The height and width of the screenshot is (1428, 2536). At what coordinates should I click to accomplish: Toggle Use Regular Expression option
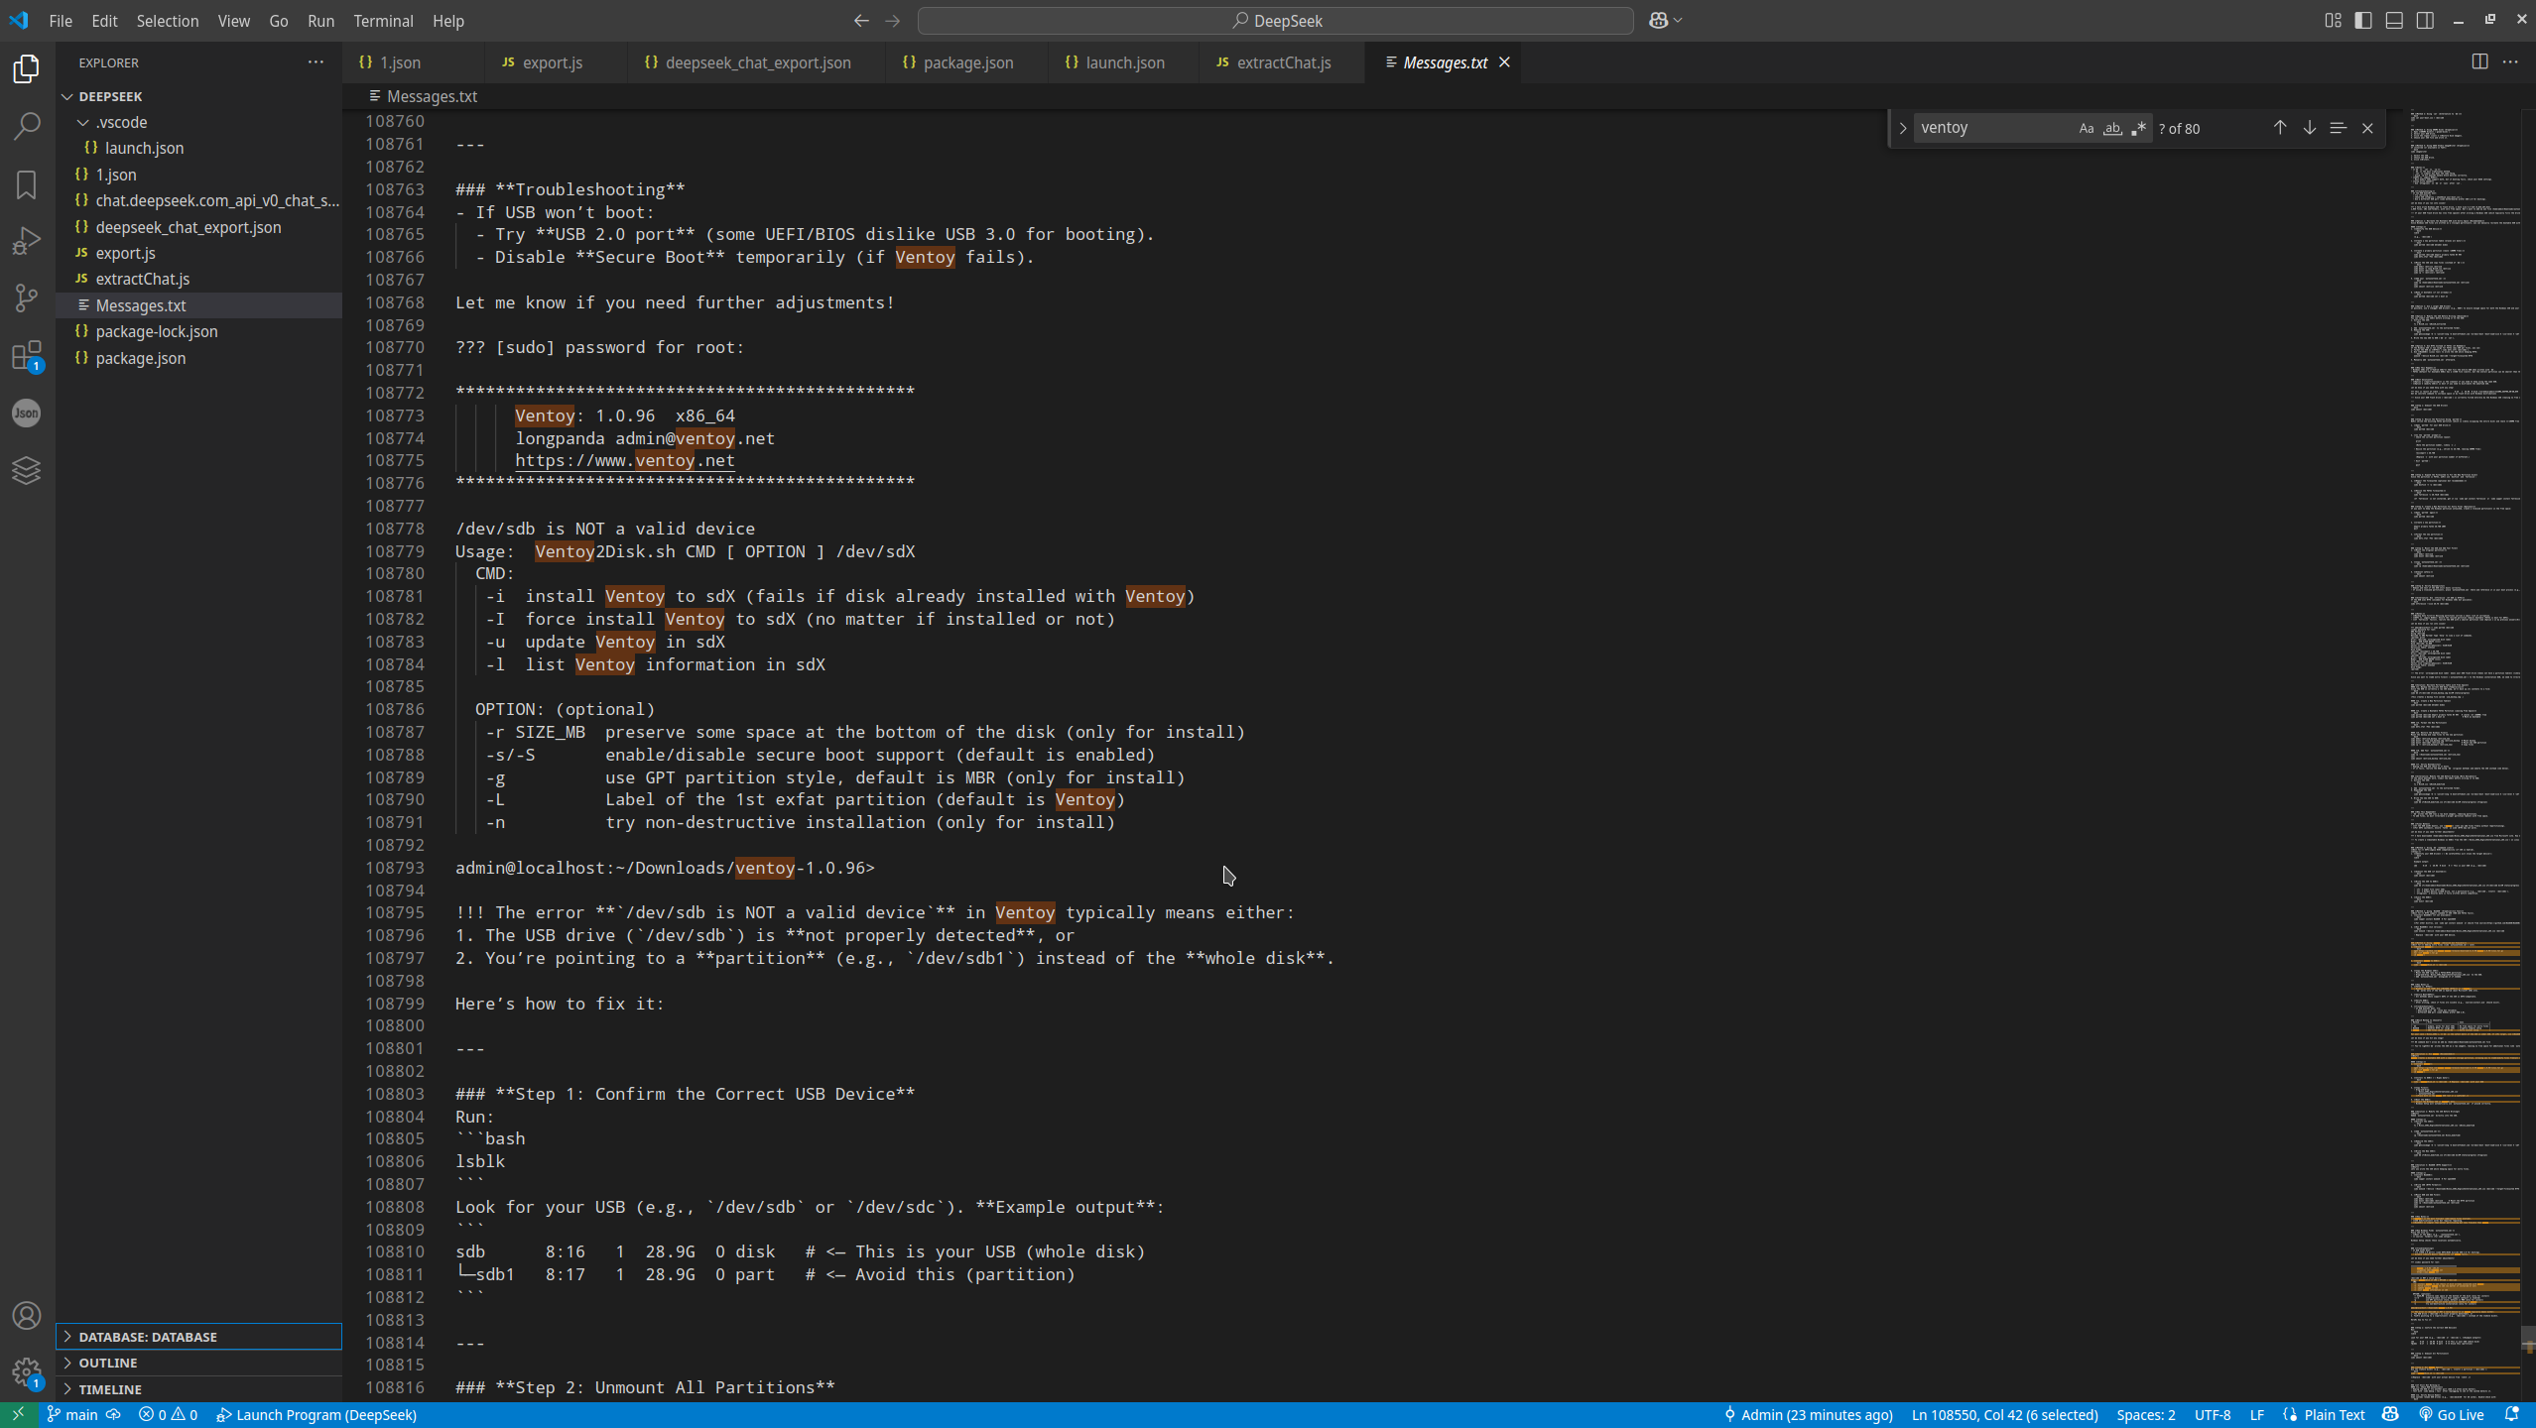(x=2139, y=128)
